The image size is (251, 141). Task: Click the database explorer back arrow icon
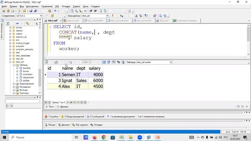click(x=17, y=23)
